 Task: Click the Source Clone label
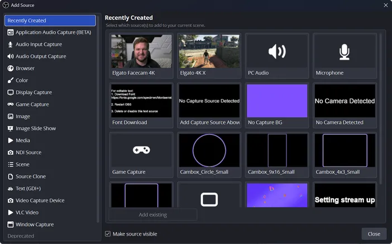click(31, 177)
